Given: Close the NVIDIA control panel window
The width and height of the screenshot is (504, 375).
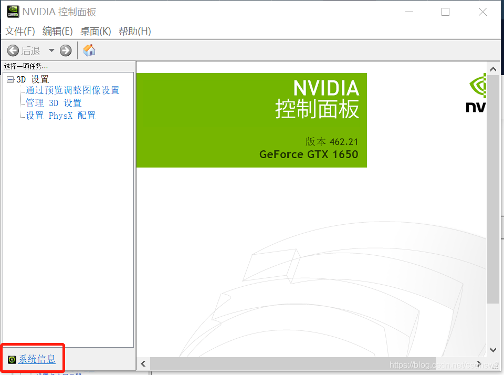Looking at the screenshot, I should [x=482, y=12].
